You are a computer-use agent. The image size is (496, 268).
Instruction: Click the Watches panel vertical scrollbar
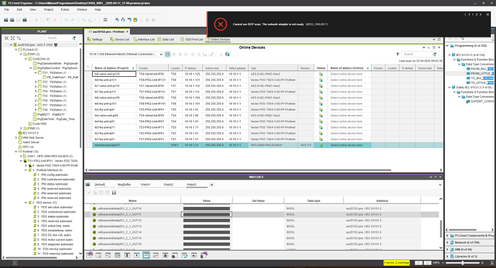coord(441,228)
